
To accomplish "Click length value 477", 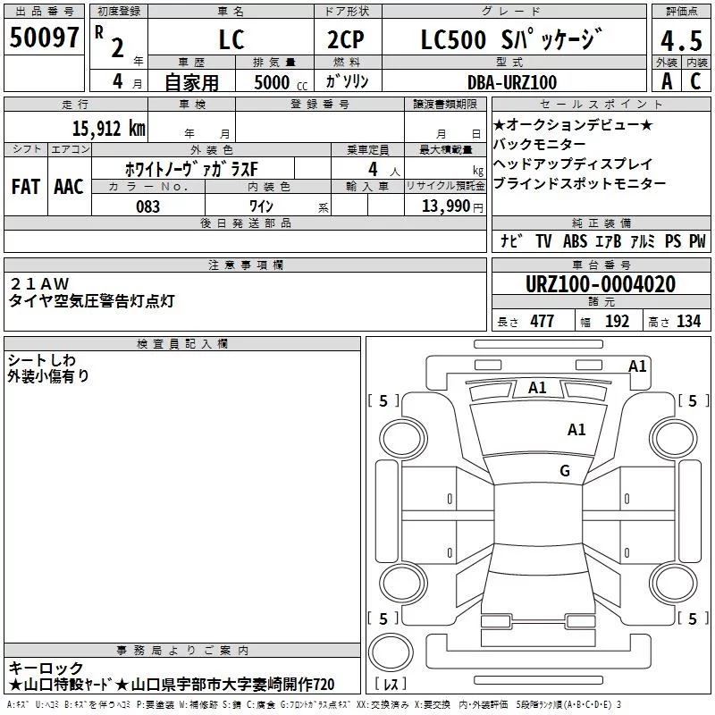I will pyautogui.click(x=542, y=321).
